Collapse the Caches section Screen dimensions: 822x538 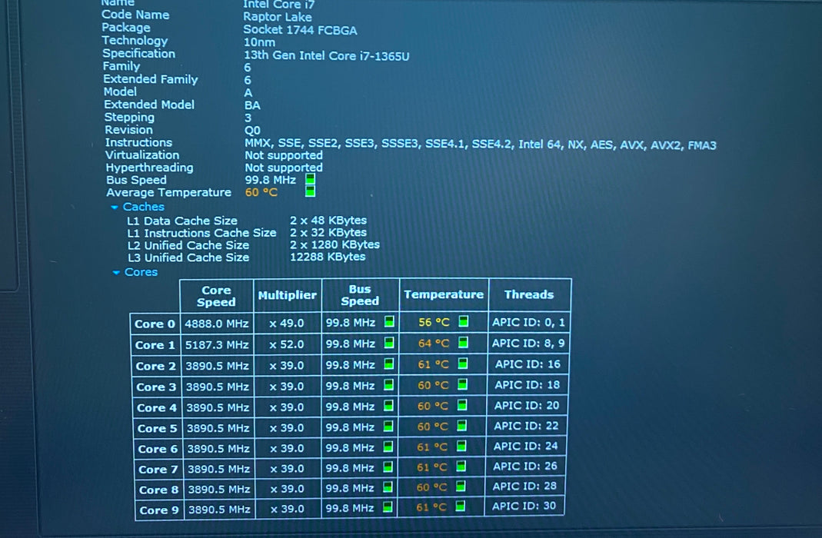(115, 208)
